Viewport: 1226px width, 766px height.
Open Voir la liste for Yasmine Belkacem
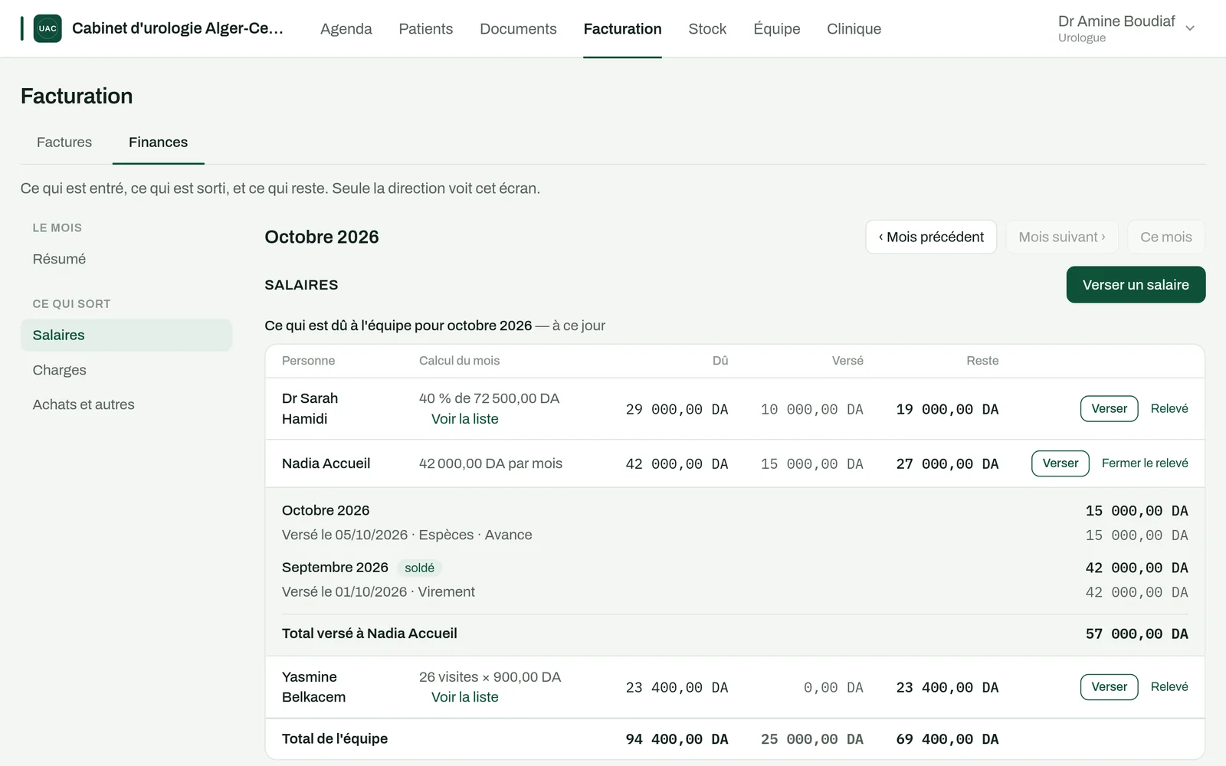coord(465,697)
